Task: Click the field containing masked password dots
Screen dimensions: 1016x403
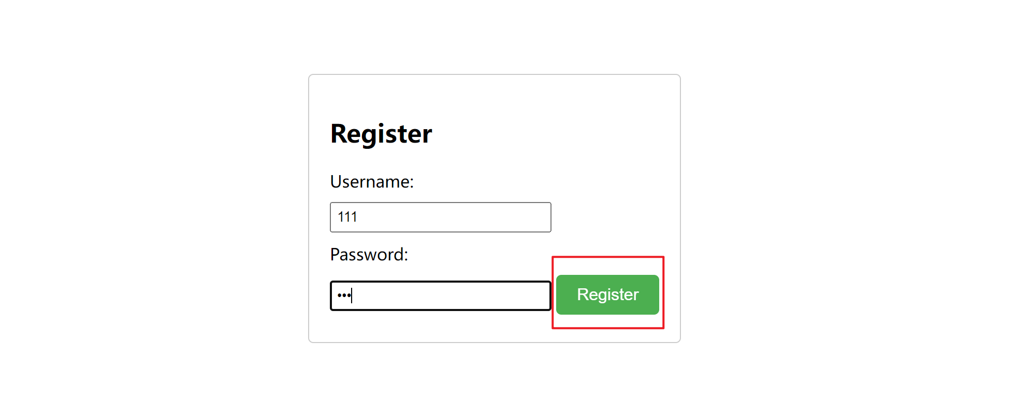Action: tap(440, 295)
